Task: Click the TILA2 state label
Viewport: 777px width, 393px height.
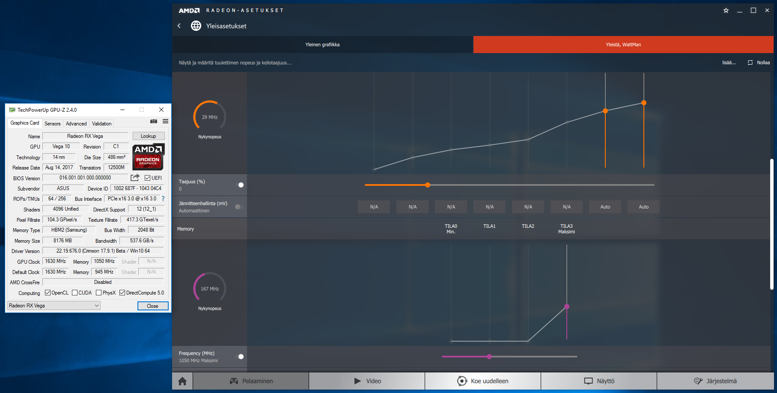Action: point(528,226)
